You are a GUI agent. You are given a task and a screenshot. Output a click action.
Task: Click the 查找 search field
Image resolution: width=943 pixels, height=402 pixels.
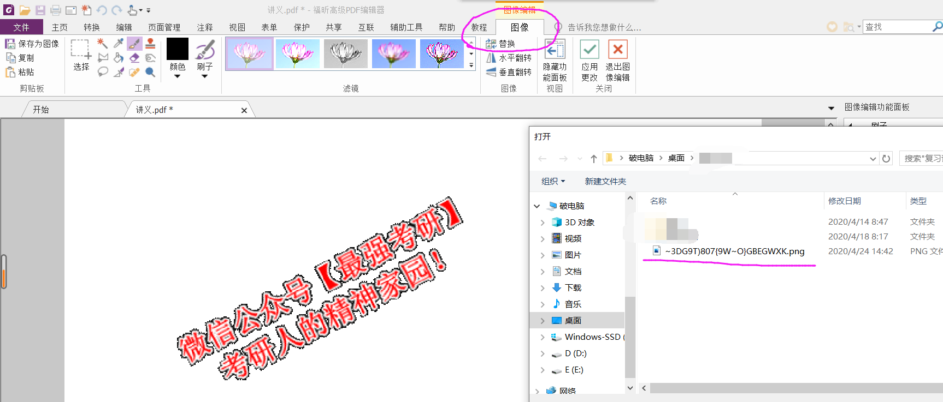click(x=897, y=27)
